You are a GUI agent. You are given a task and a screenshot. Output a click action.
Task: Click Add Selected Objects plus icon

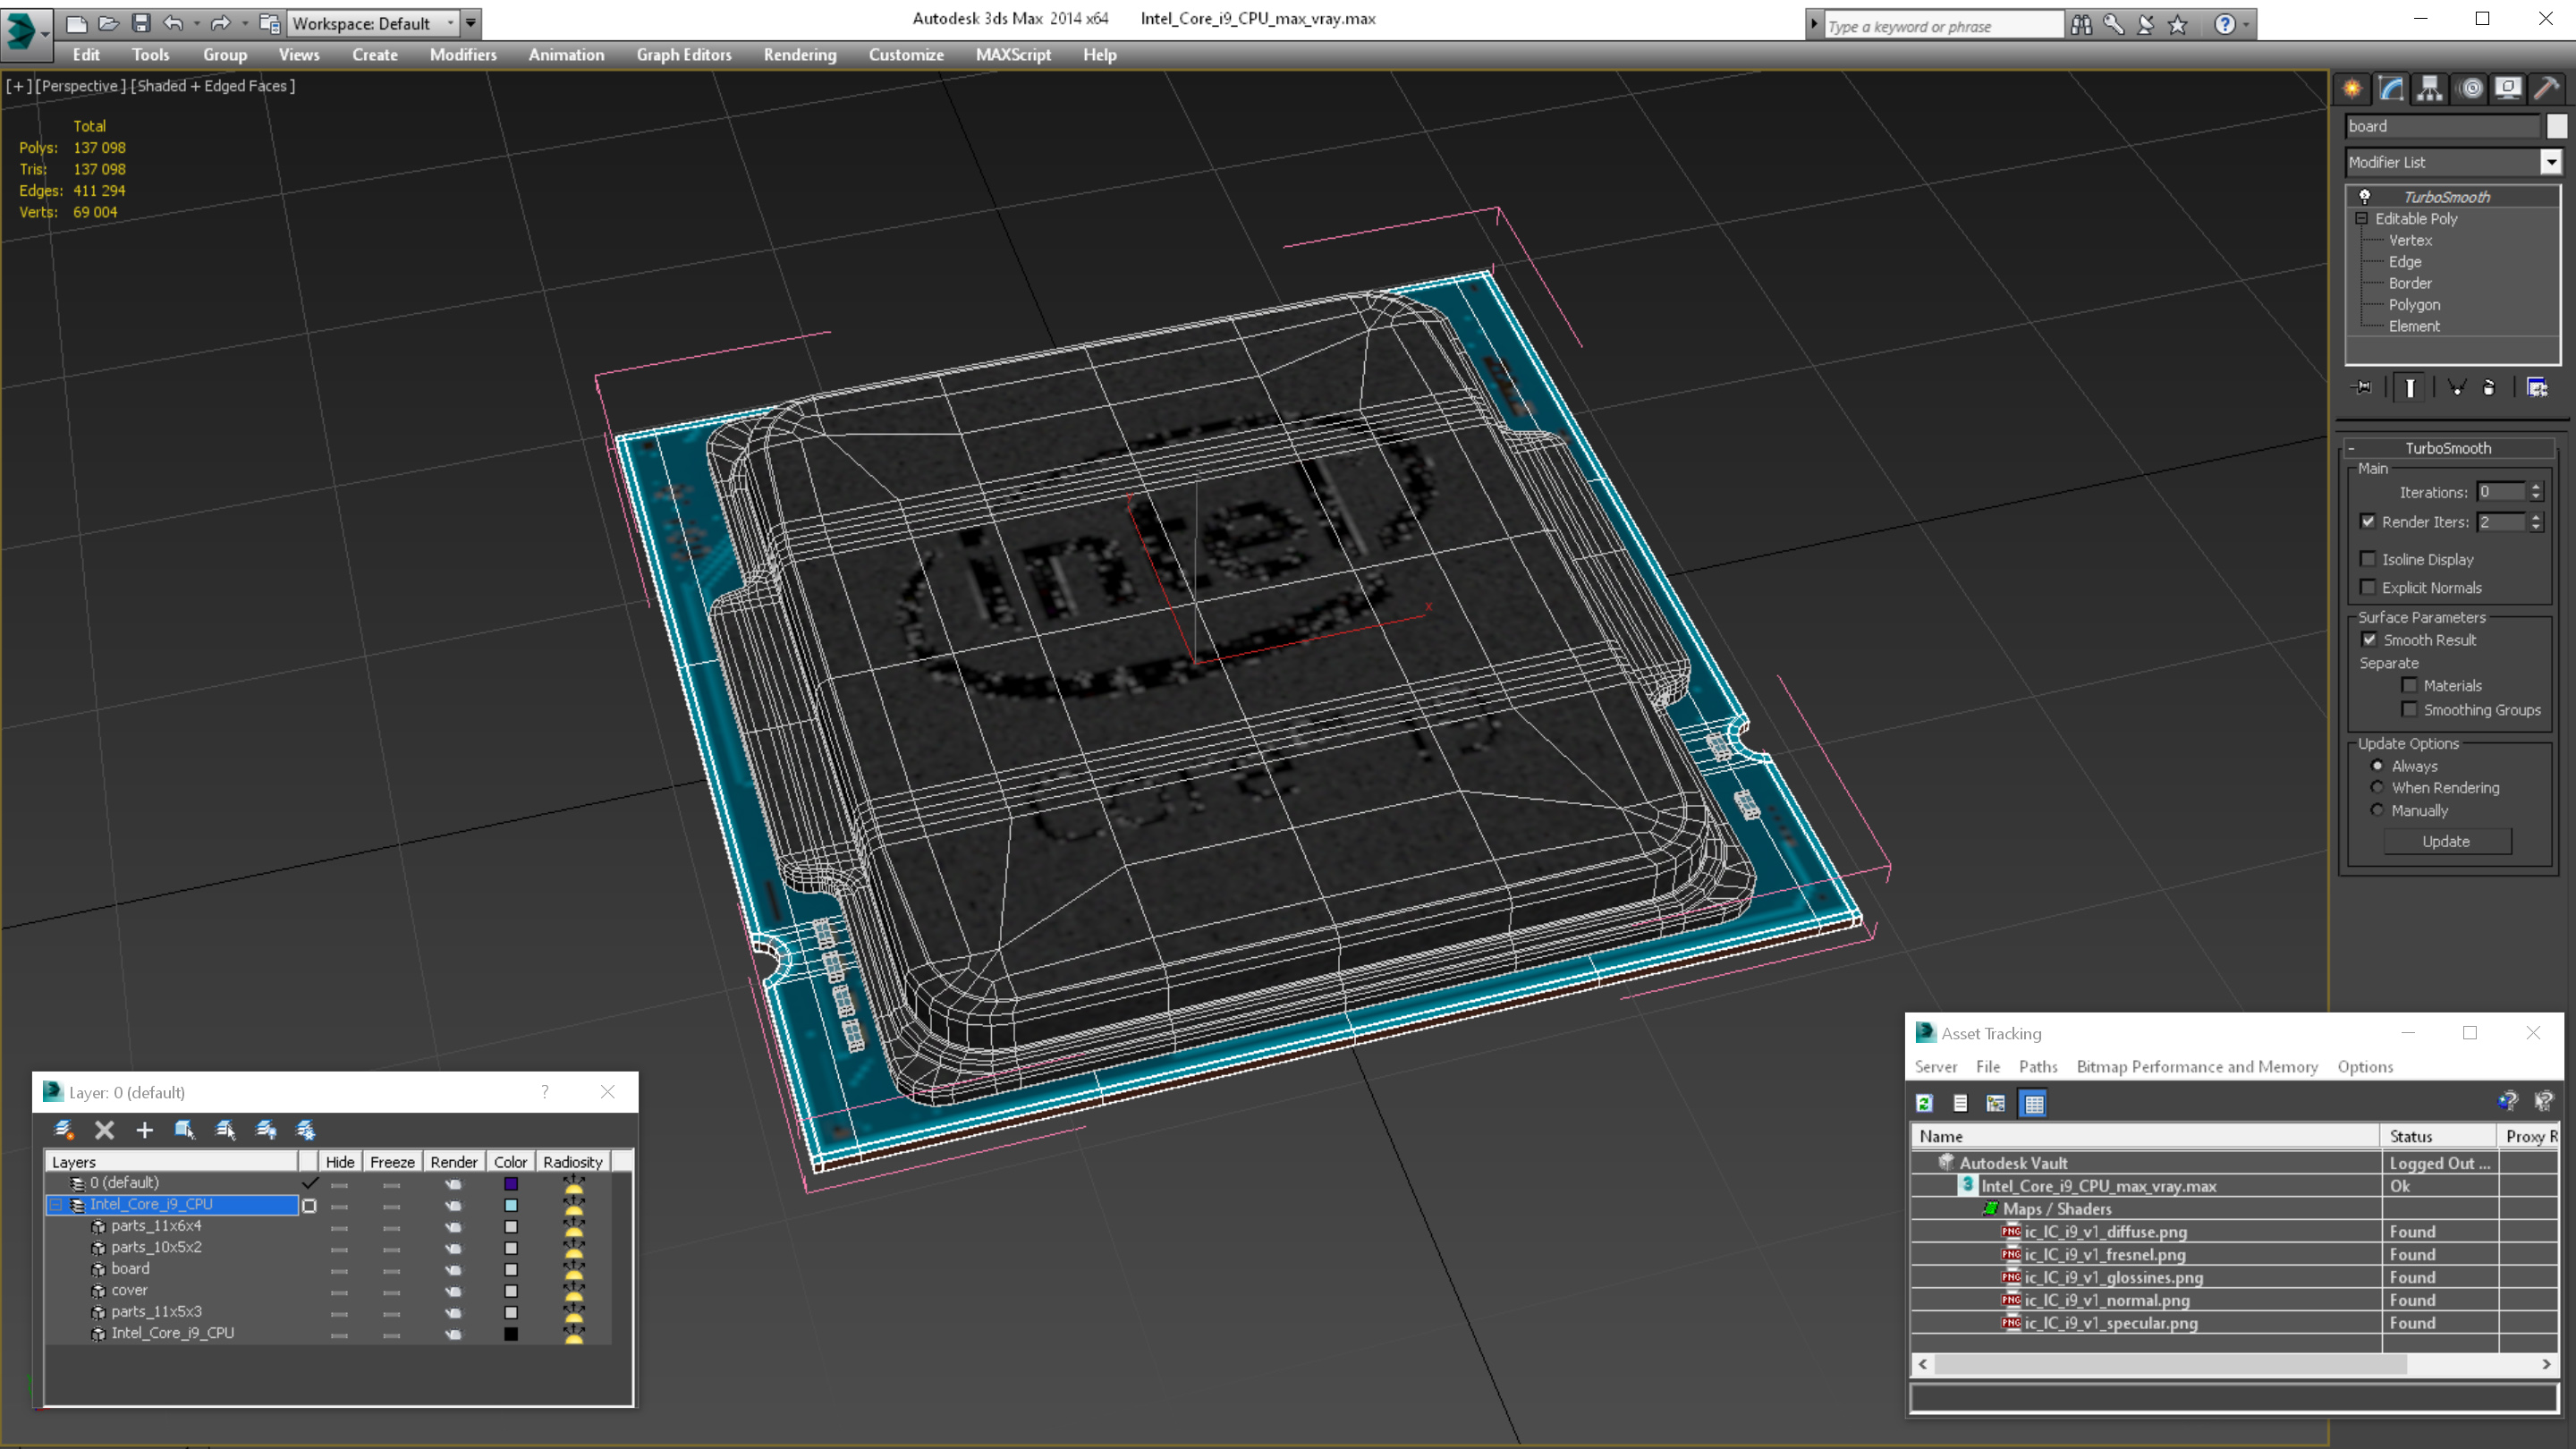click(x=144, y=1130)
